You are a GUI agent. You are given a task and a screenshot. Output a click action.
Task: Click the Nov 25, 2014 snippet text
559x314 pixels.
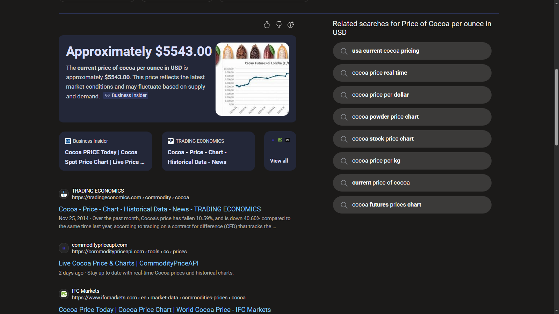point(174,222)
